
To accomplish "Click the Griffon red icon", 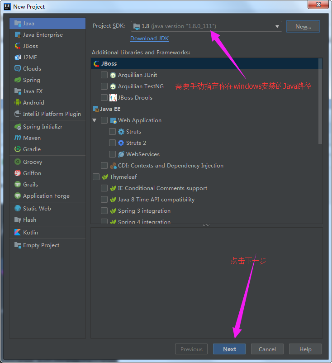I will tap(18, 173).
